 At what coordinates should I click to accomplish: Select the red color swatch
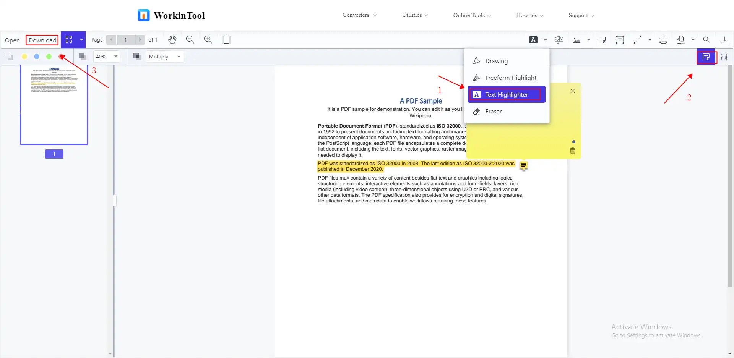click(x=62, y=56)
